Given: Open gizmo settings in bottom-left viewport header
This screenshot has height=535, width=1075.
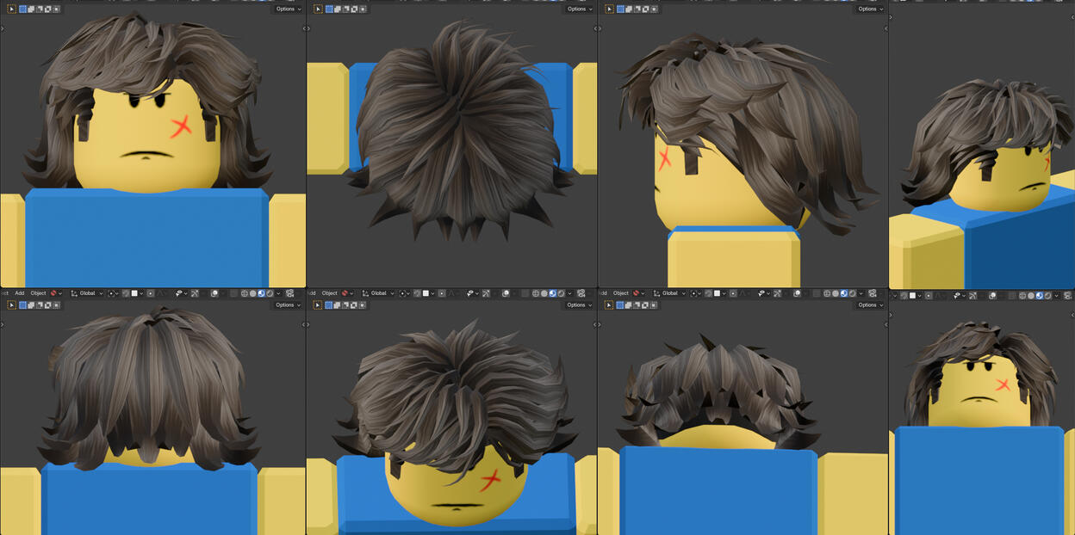Looking at the screenshot, I should [196, 293].
